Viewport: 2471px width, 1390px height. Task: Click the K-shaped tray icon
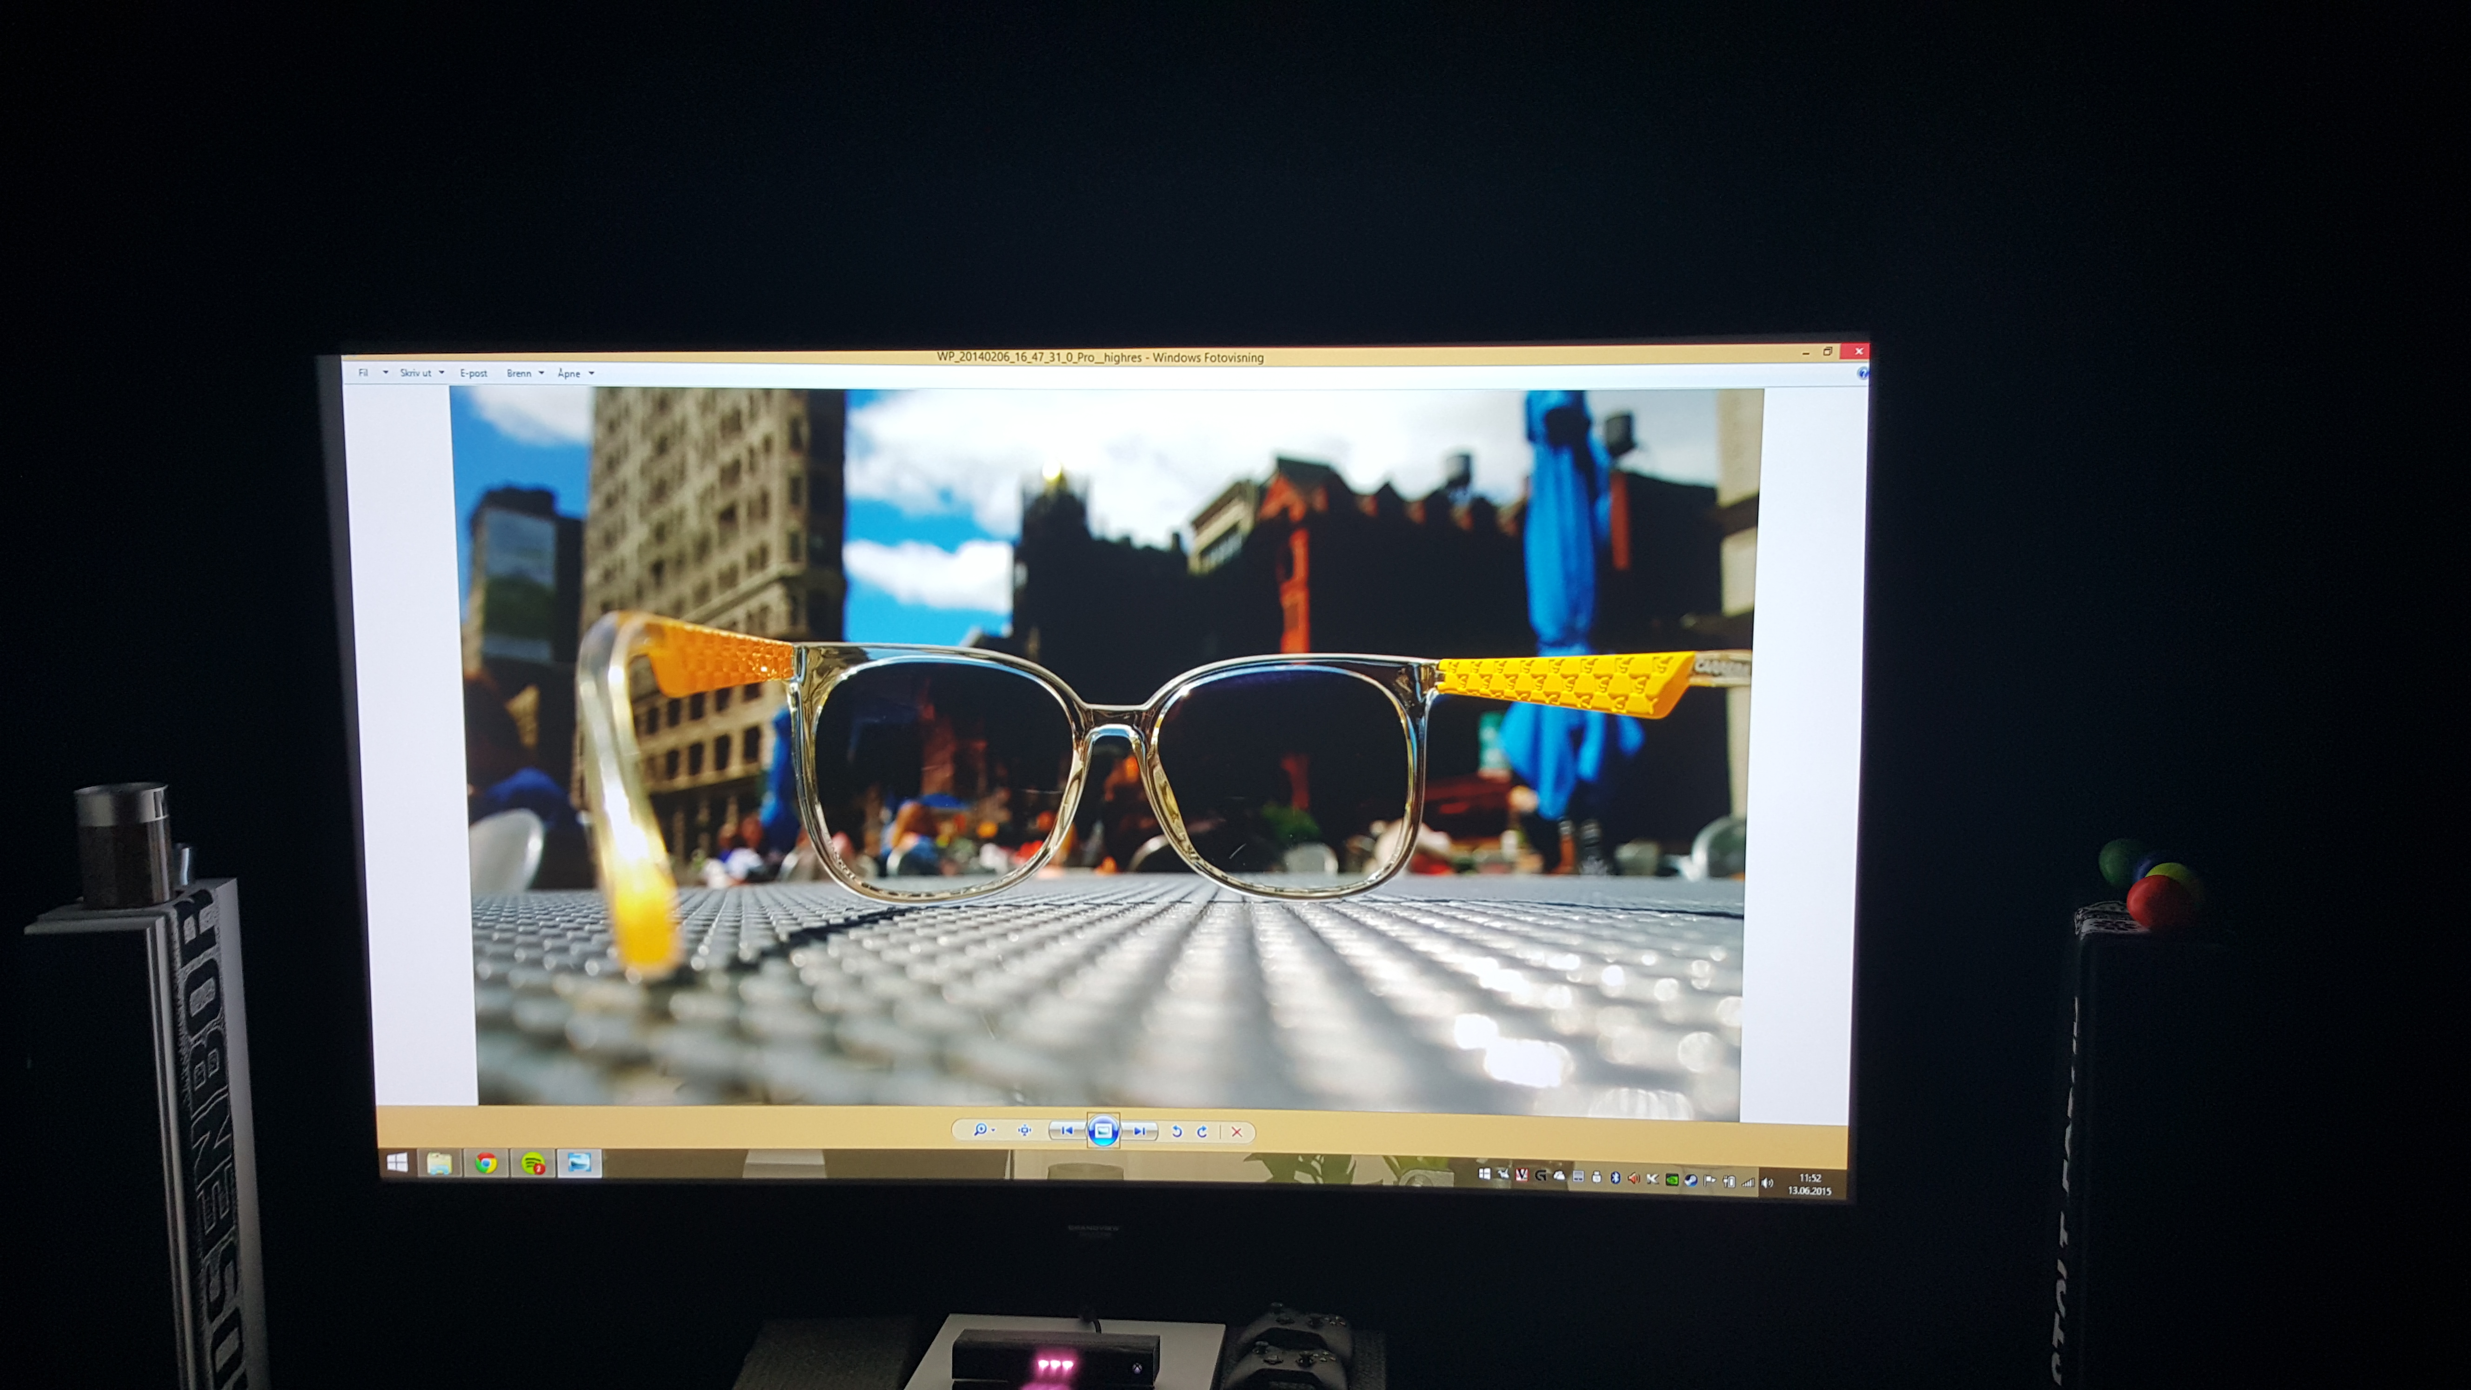(1653, 1180)
